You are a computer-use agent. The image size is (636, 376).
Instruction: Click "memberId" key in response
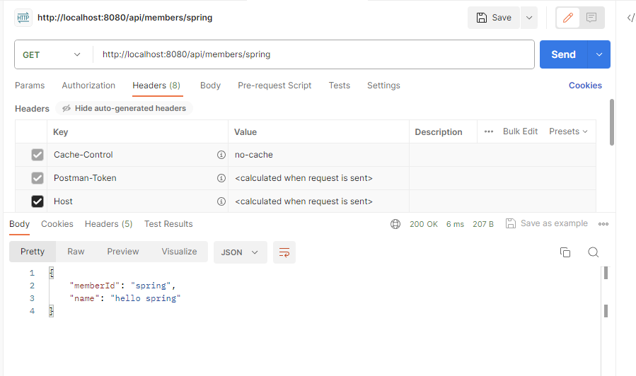(x=95, y=286)
